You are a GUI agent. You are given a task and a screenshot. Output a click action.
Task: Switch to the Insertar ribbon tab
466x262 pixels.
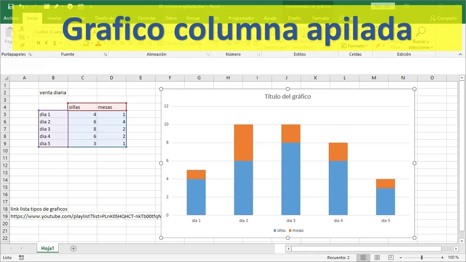pos(54,18)
